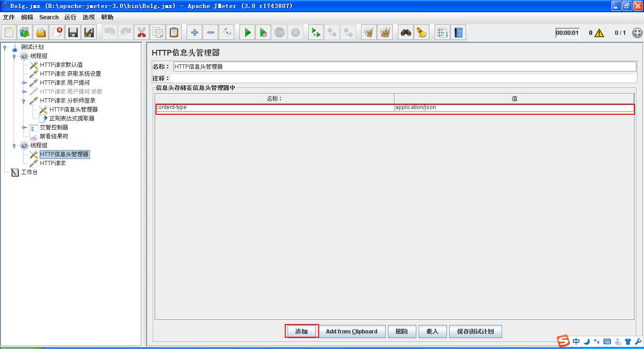The width and height of the screenshot is (644, 349).
Task: Cut selected element with scissors icon
Action: [x=142, y=32]
